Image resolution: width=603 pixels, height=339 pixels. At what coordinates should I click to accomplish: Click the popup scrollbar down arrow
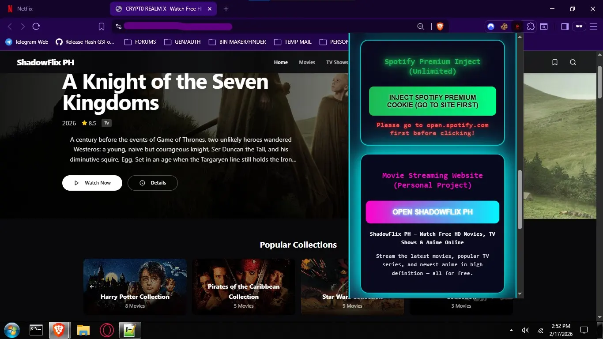[x=520, y=294]
